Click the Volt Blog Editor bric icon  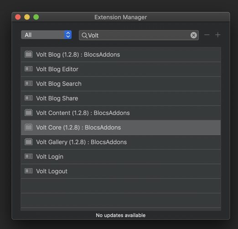pos(28,69)
